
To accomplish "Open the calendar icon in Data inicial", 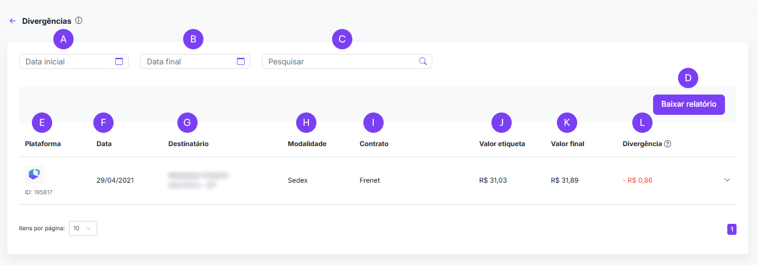I will pos(119,61).
